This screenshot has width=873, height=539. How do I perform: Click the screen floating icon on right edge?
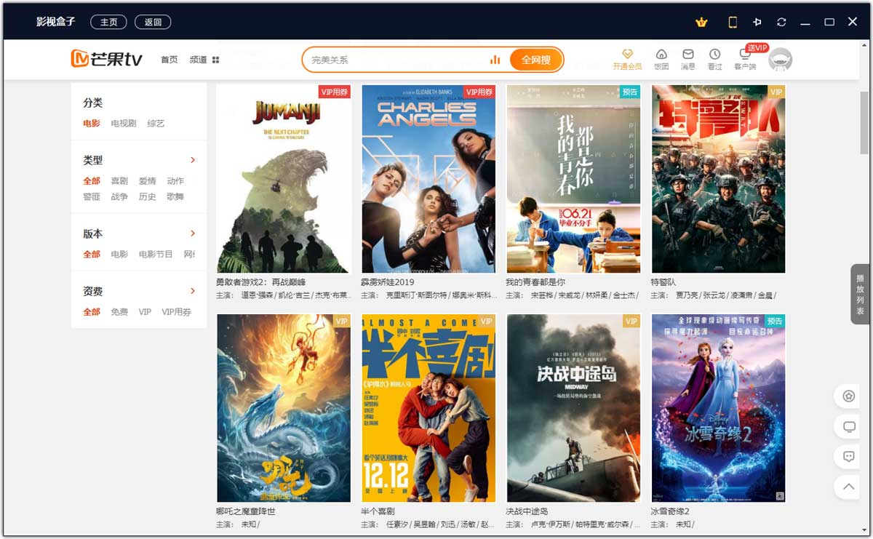[848, 426]
